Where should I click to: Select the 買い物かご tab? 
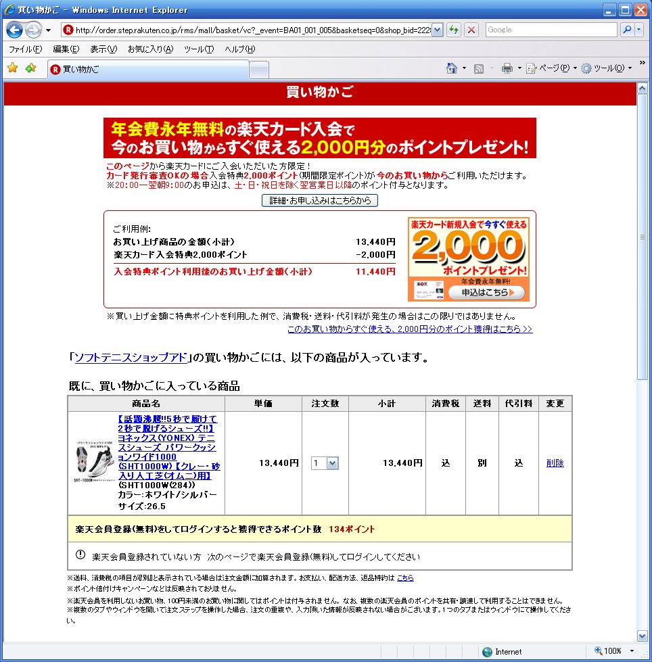click(x=148, y=69)
